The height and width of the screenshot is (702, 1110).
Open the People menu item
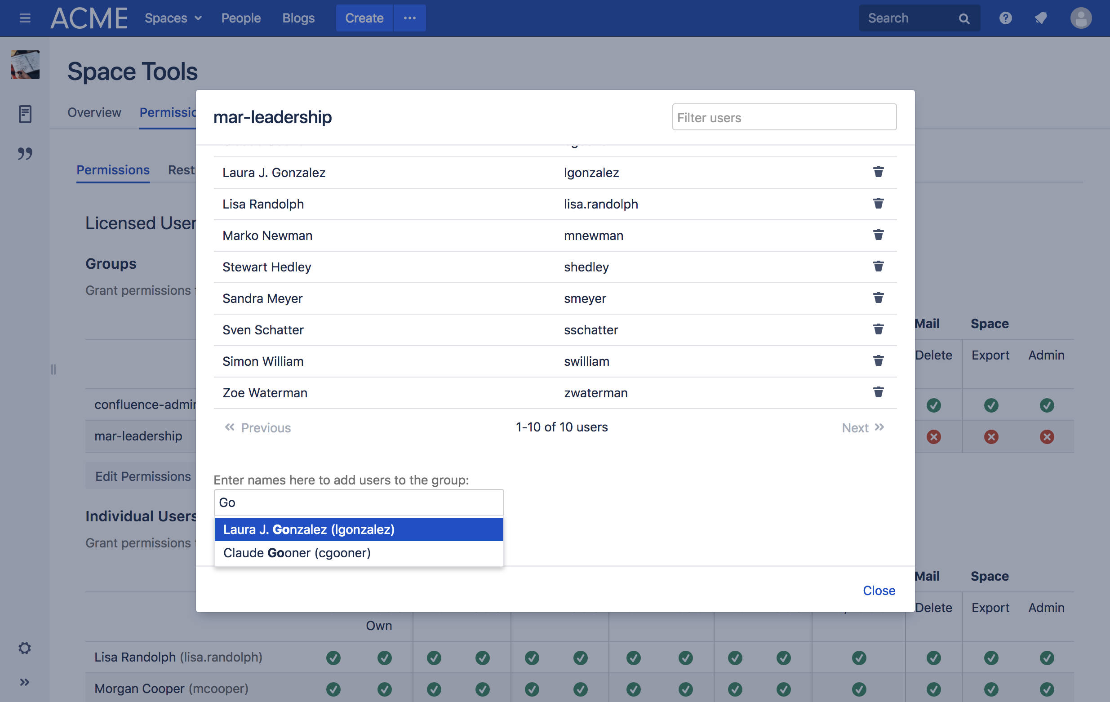pos(240,18)
